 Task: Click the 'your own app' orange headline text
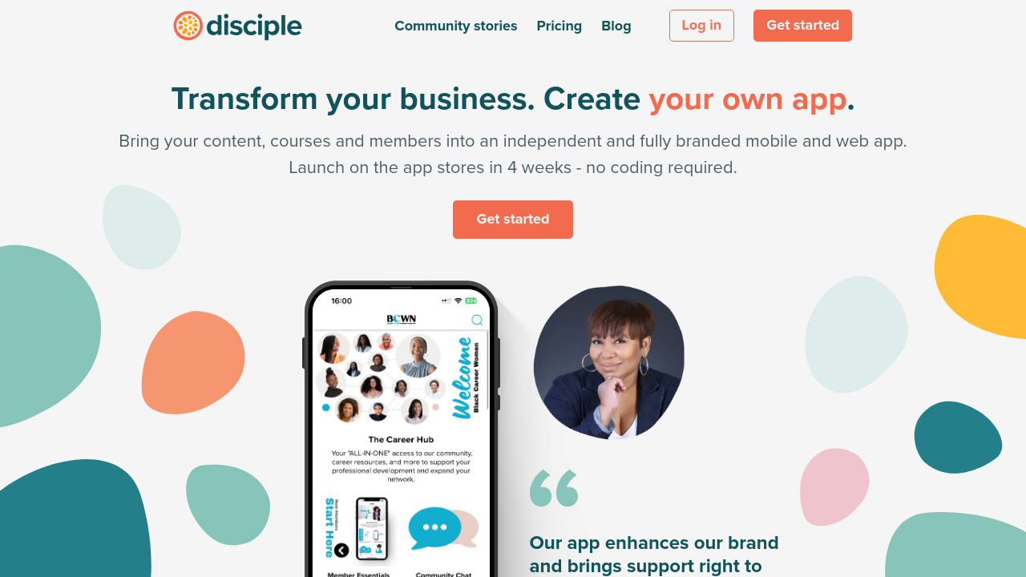tap(748, 99)
